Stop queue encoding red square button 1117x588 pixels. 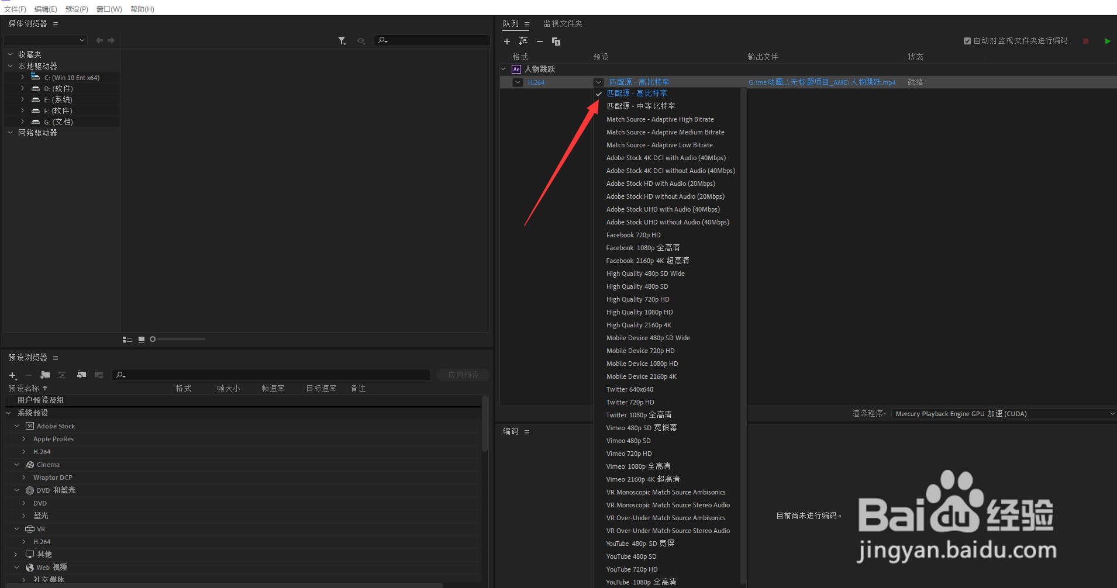[1086, 41]
